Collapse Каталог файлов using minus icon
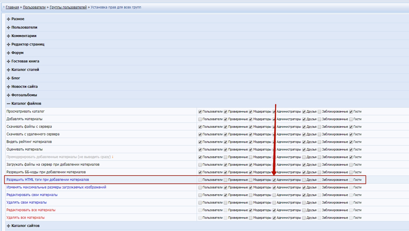Image resolution: width=409 pixels, height=231 pixels. (8, 104)
